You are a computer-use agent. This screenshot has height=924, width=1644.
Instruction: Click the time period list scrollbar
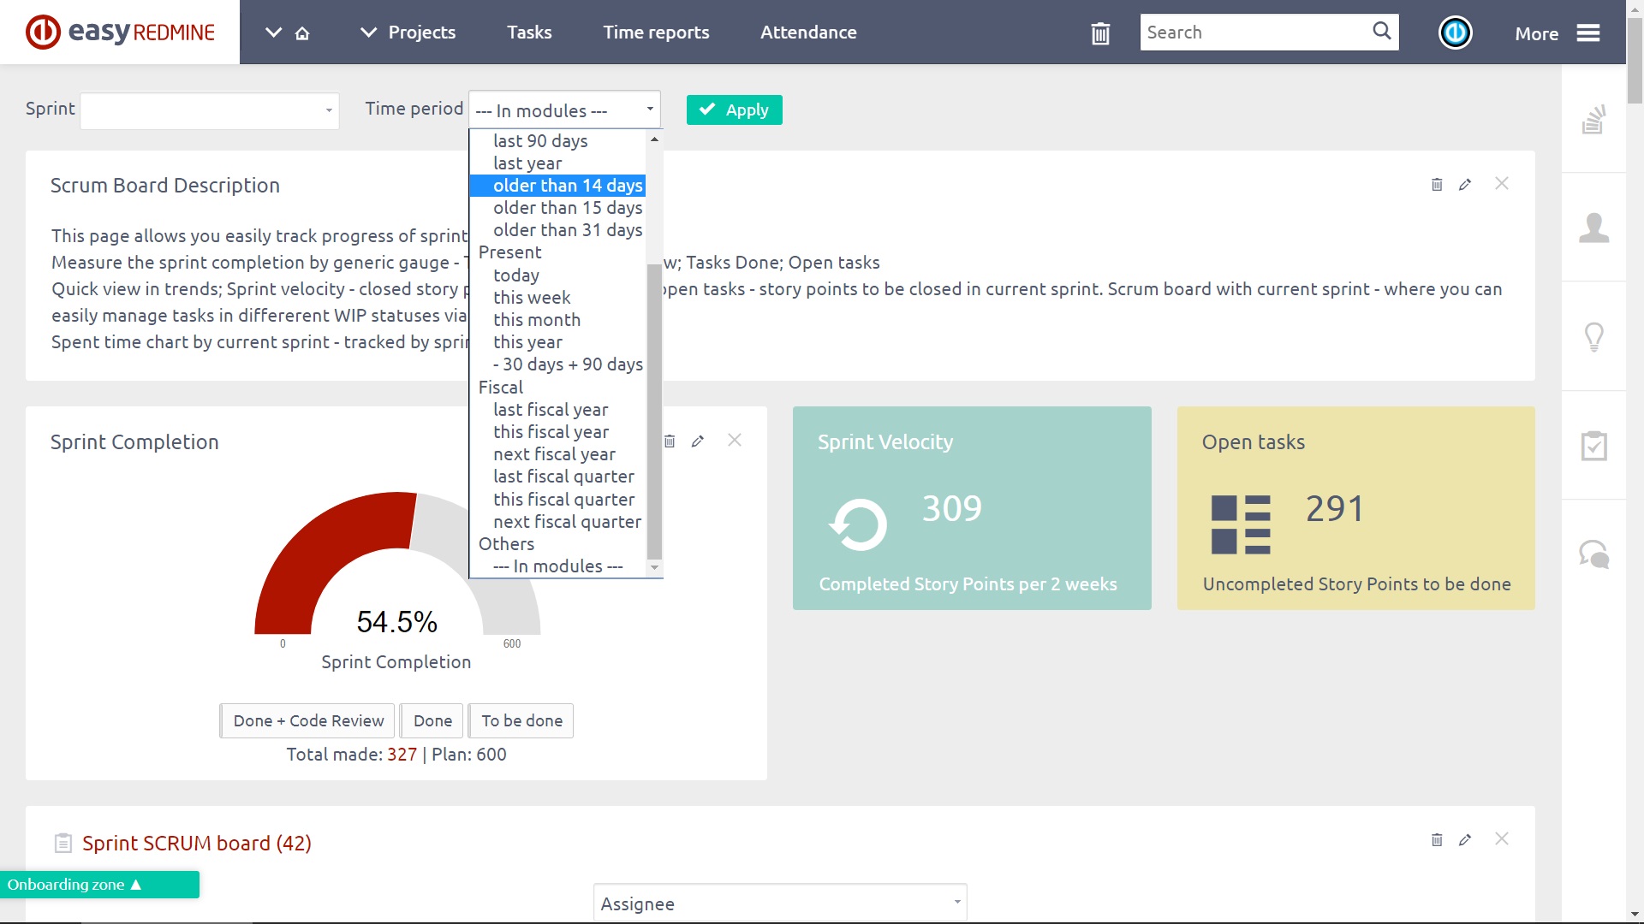[654, 411]
